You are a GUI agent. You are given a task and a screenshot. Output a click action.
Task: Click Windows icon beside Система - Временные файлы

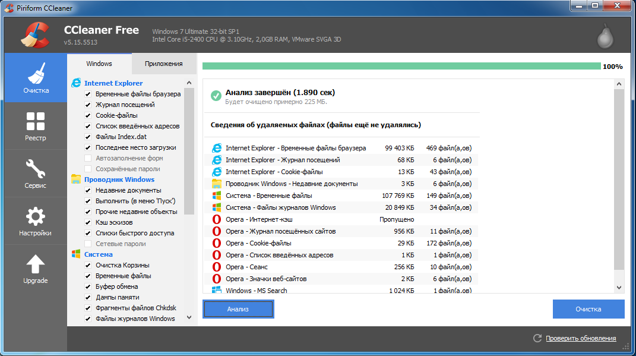(217, 196)
